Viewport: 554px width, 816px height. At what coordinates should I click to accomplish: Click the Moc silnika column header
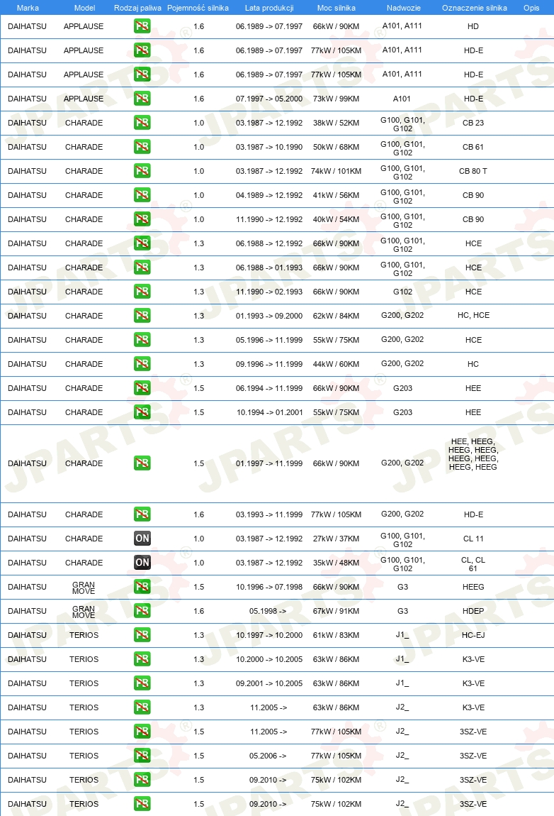point(337,8)
